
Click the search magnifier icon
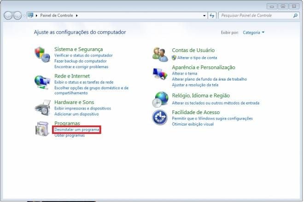click(295, 16)
